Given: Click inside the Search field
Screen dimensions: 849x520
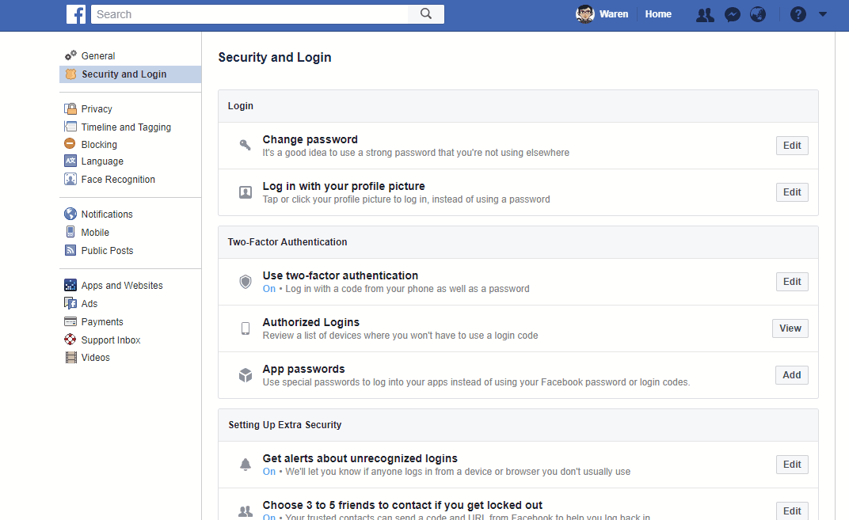Looking at the screenshot, I should pos(238,13).
